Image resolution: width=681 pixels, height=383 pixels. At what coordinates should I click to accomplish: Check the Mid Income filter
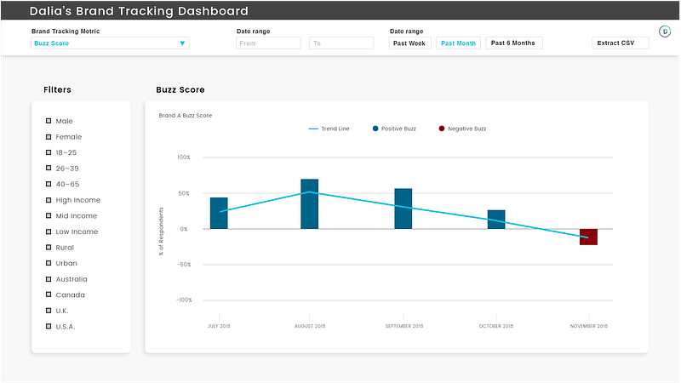point(49,216)
